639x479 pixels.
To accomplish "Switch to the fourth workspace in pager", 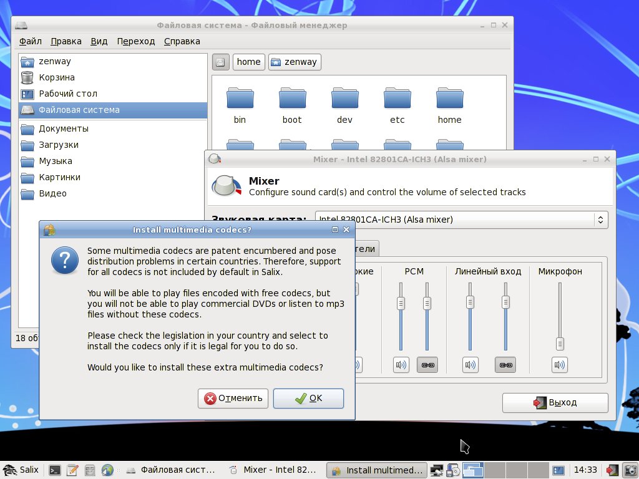I will [x=538, y=470].
